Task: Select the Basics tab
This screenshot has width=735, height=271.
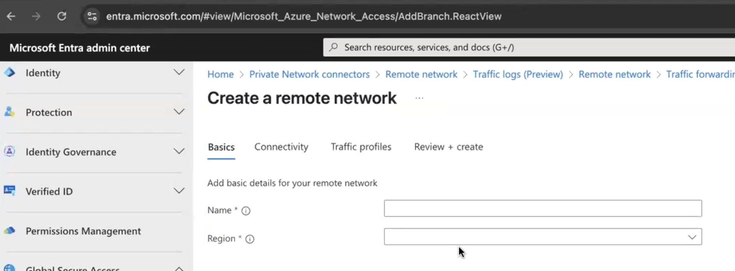Action: coord(221,147)
